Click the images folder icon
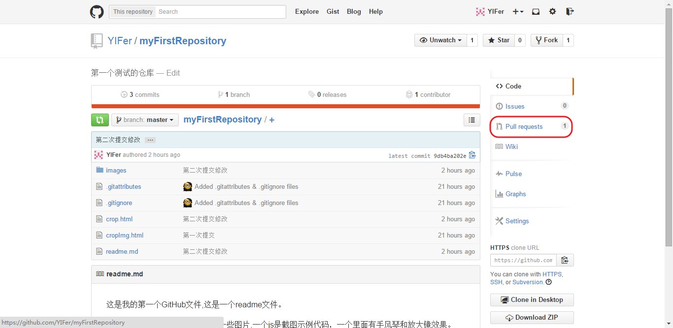 [x=100, y=170]
